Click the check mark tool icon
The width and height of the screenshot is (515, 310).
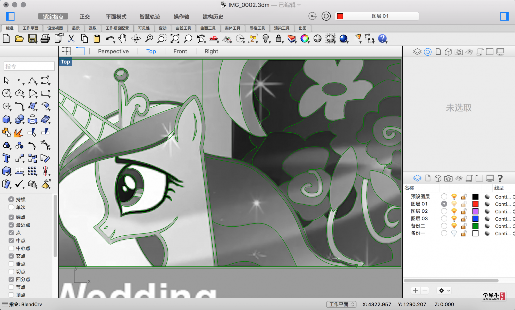[19, 184]
